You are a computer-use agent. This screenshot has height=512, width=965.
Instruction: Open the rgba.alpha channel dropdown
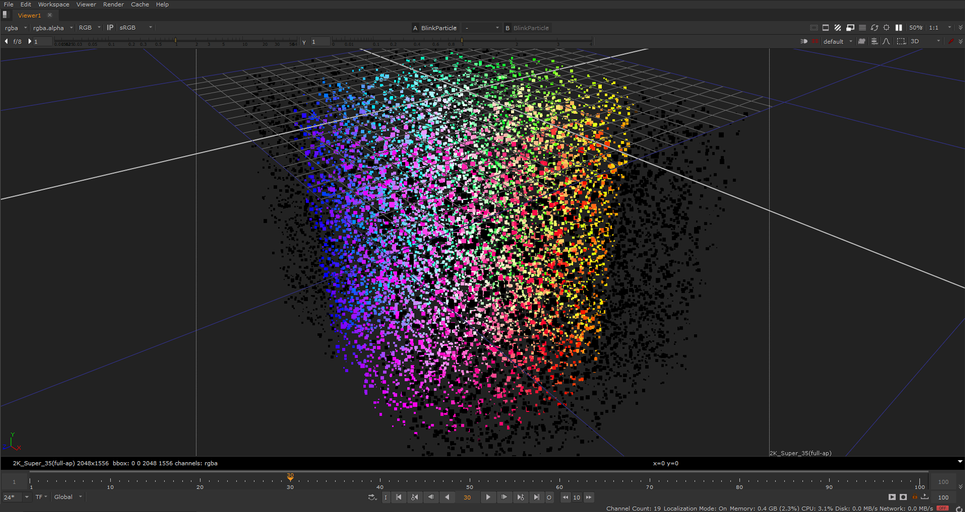52,28
